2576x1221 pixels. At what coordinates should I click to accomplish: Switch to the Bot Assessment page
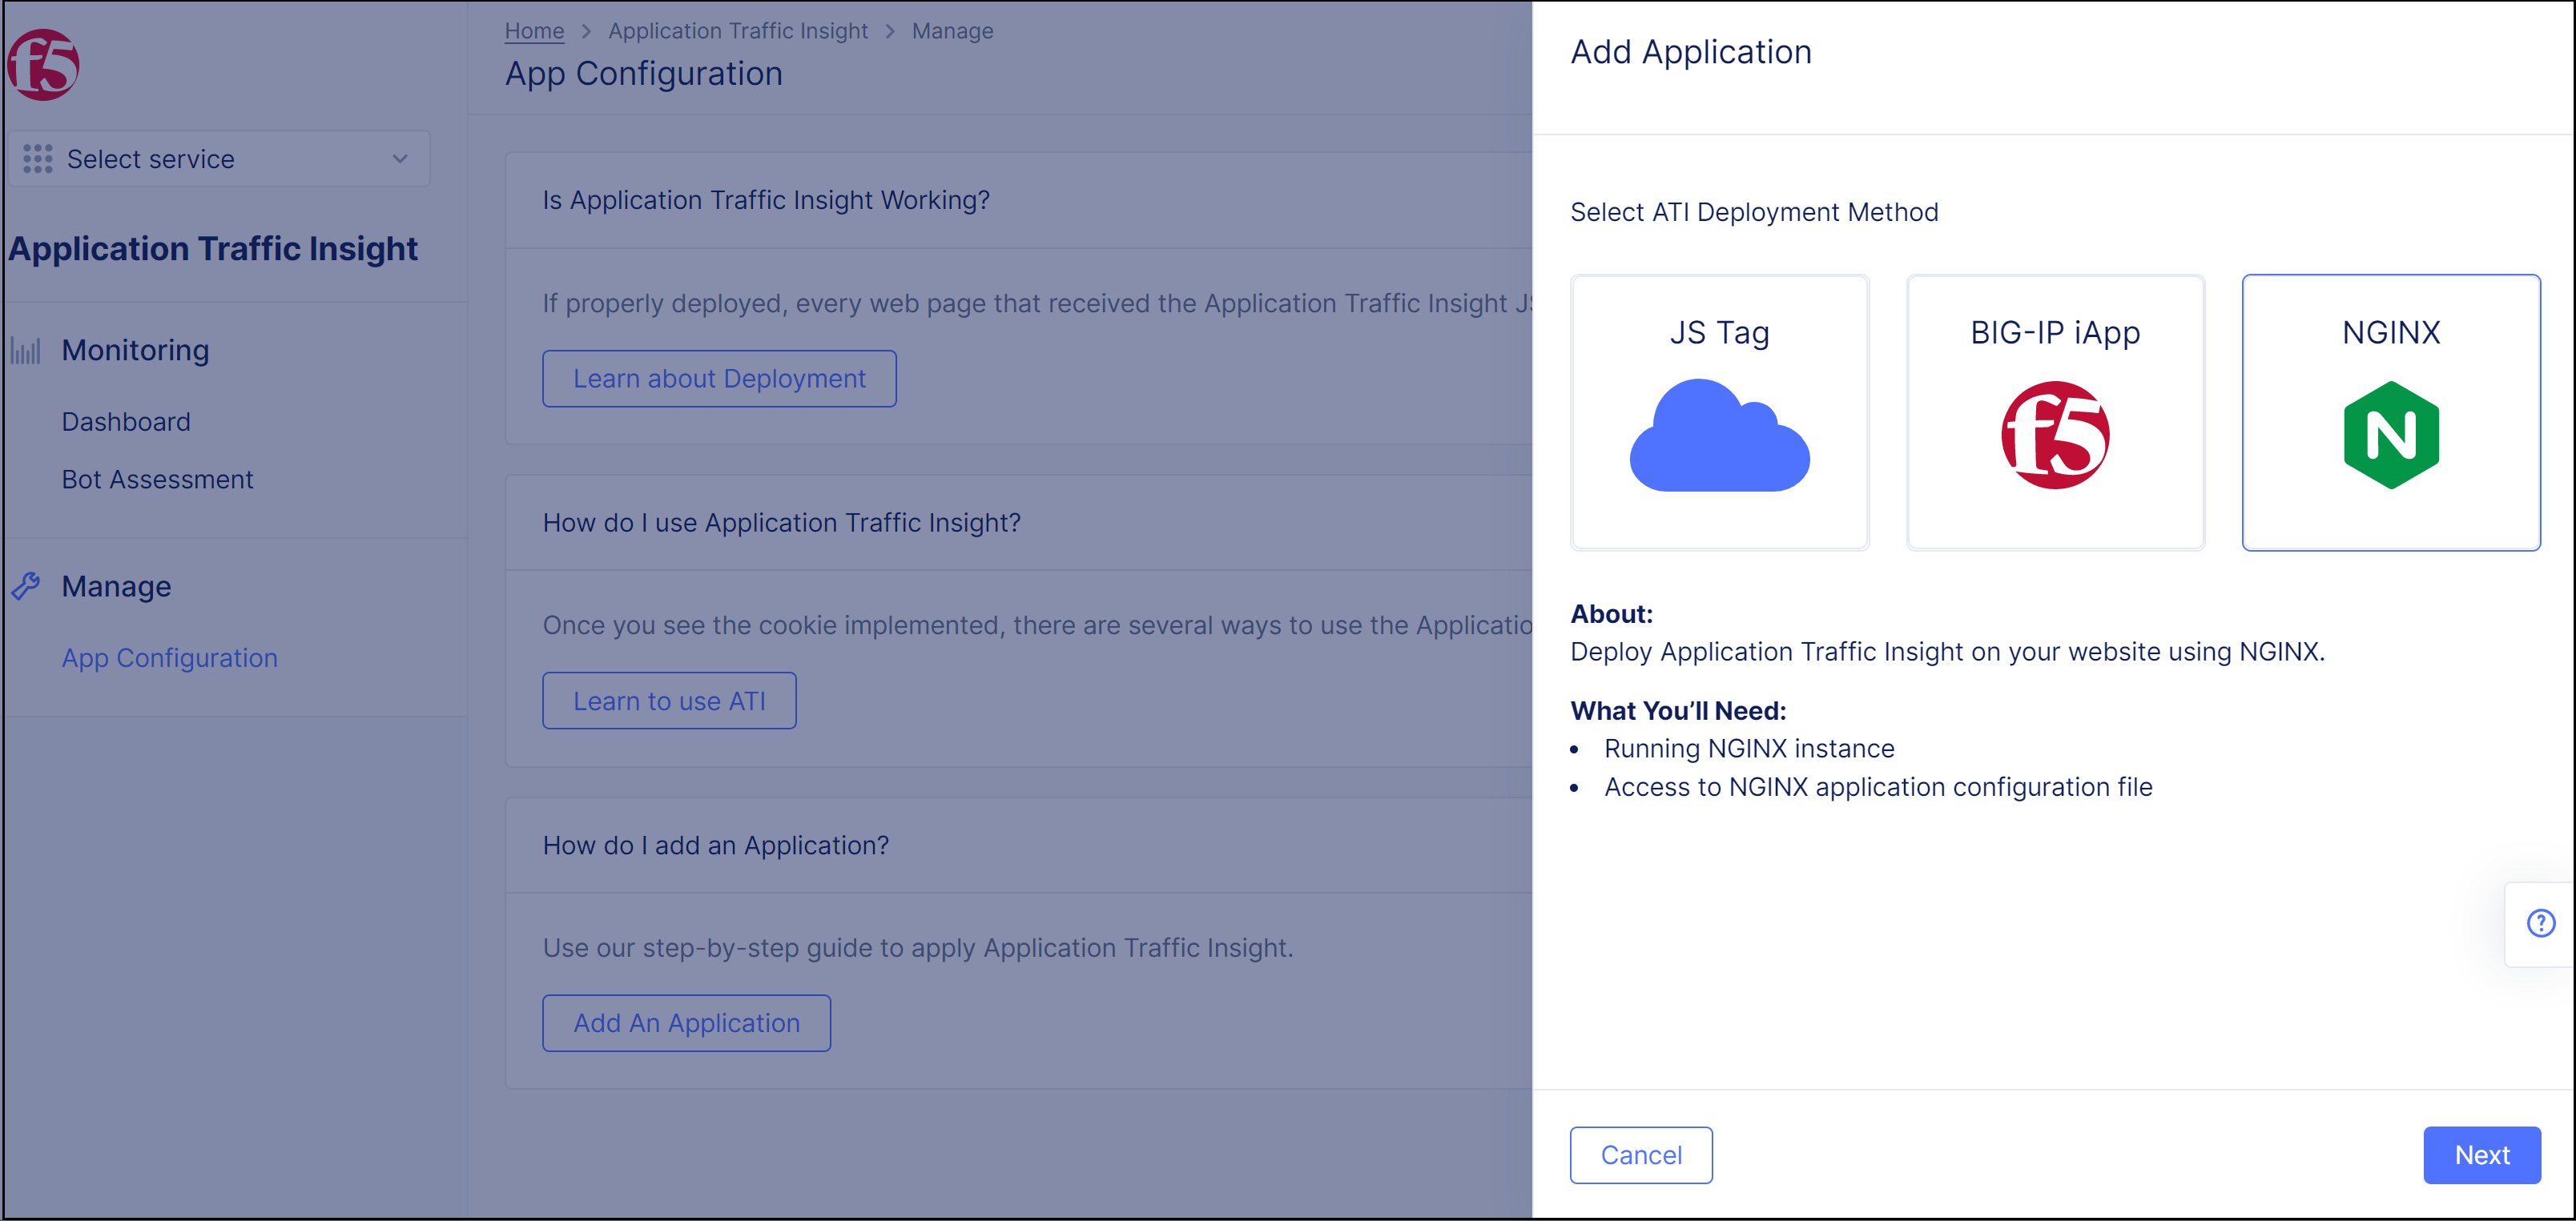tap(157, 480)
